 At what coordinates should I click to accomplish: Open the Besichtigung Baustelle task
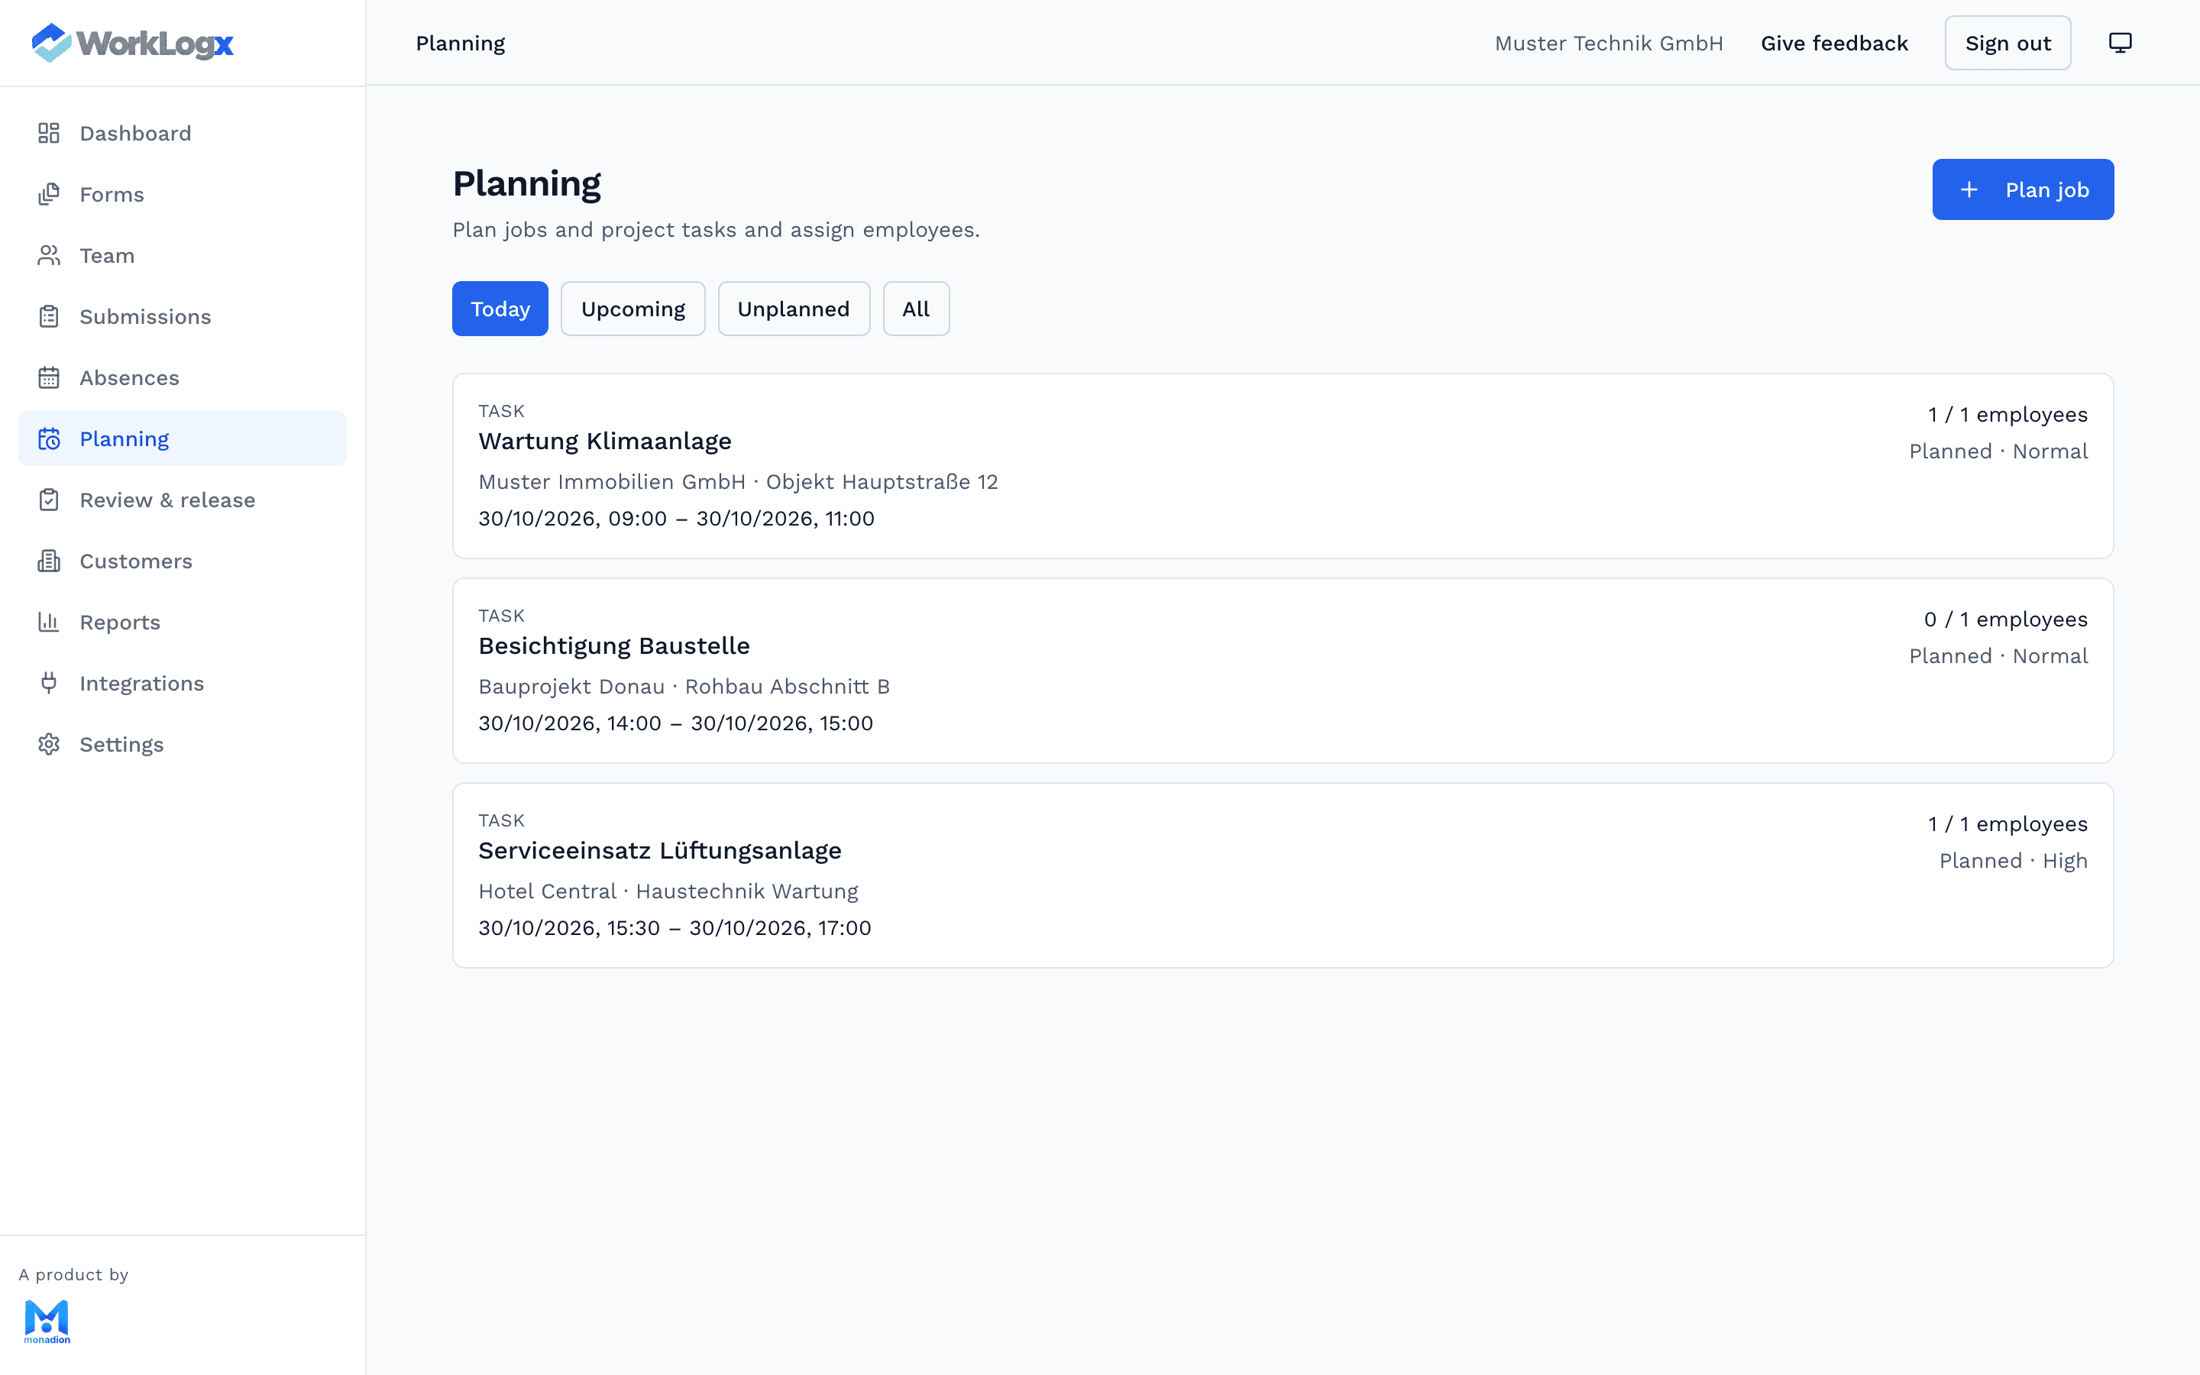click(x=1283, y=670)
